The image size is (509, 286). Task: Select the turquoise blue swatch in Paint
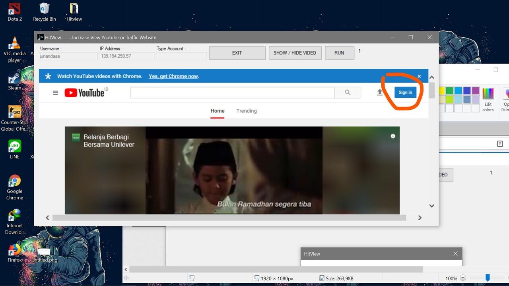pyautogui.click(x=458, y=91)
